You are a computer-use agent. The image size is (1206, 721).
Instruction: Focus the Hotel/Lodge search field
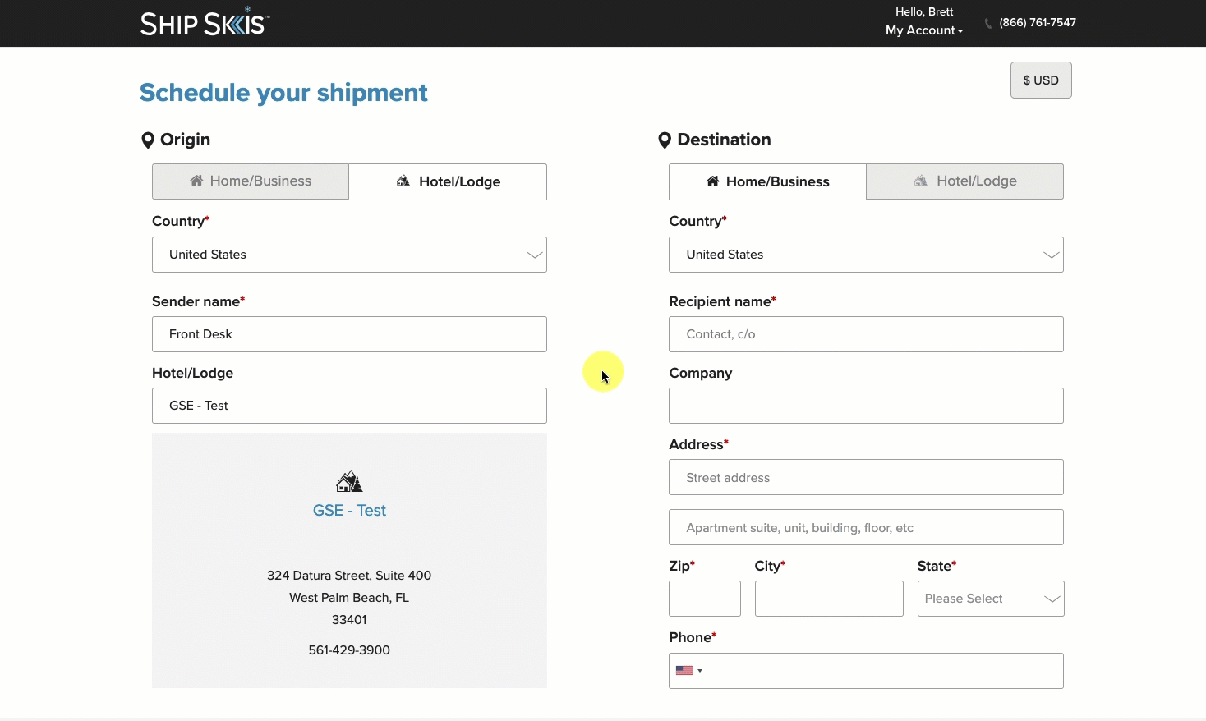click(x=349, y=406)
